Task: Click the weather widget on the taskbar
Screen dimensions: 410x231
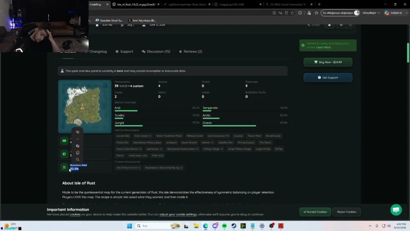Action: click(10, 226)
